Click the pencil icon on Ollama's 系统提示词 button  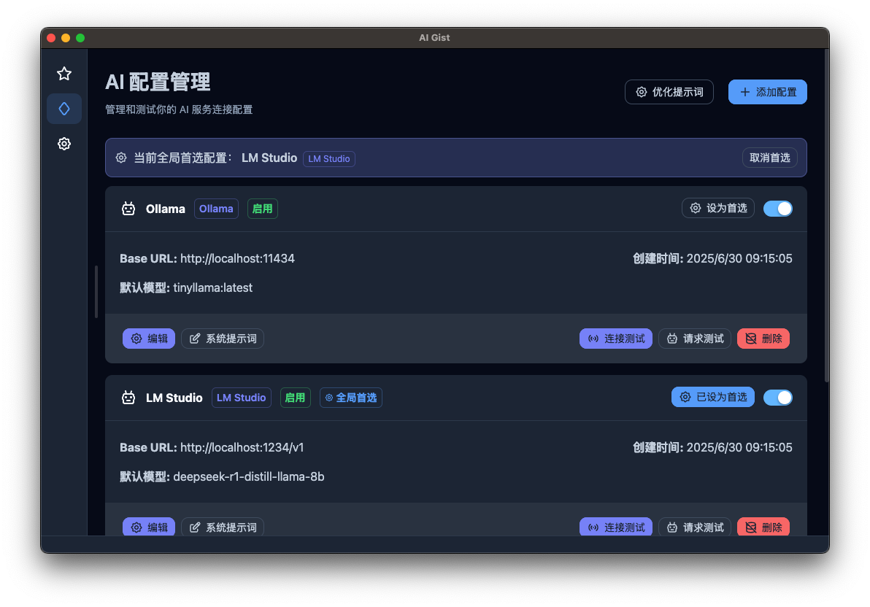195,338
